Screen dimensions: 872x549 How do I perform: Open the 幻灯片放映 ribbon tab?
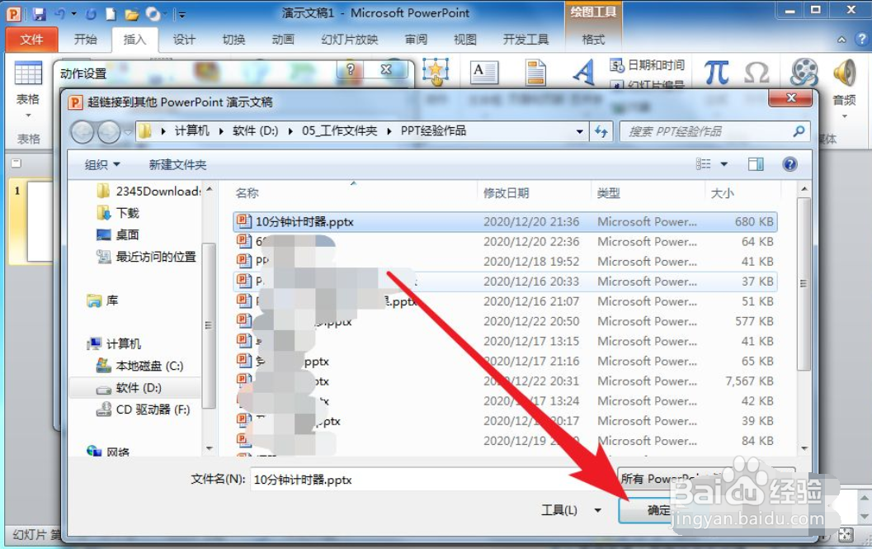point(350,39)
